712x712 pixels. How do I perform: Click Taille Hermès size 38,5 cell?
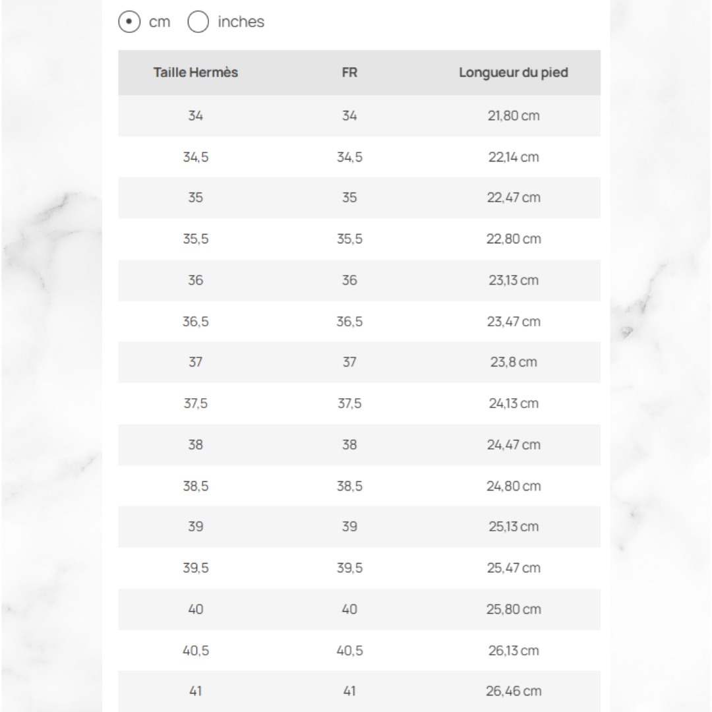coord(196,486)
